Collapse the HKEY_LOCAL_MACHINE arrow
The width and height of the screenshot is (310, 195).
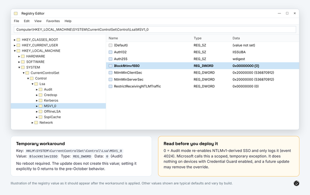point(15,51)
